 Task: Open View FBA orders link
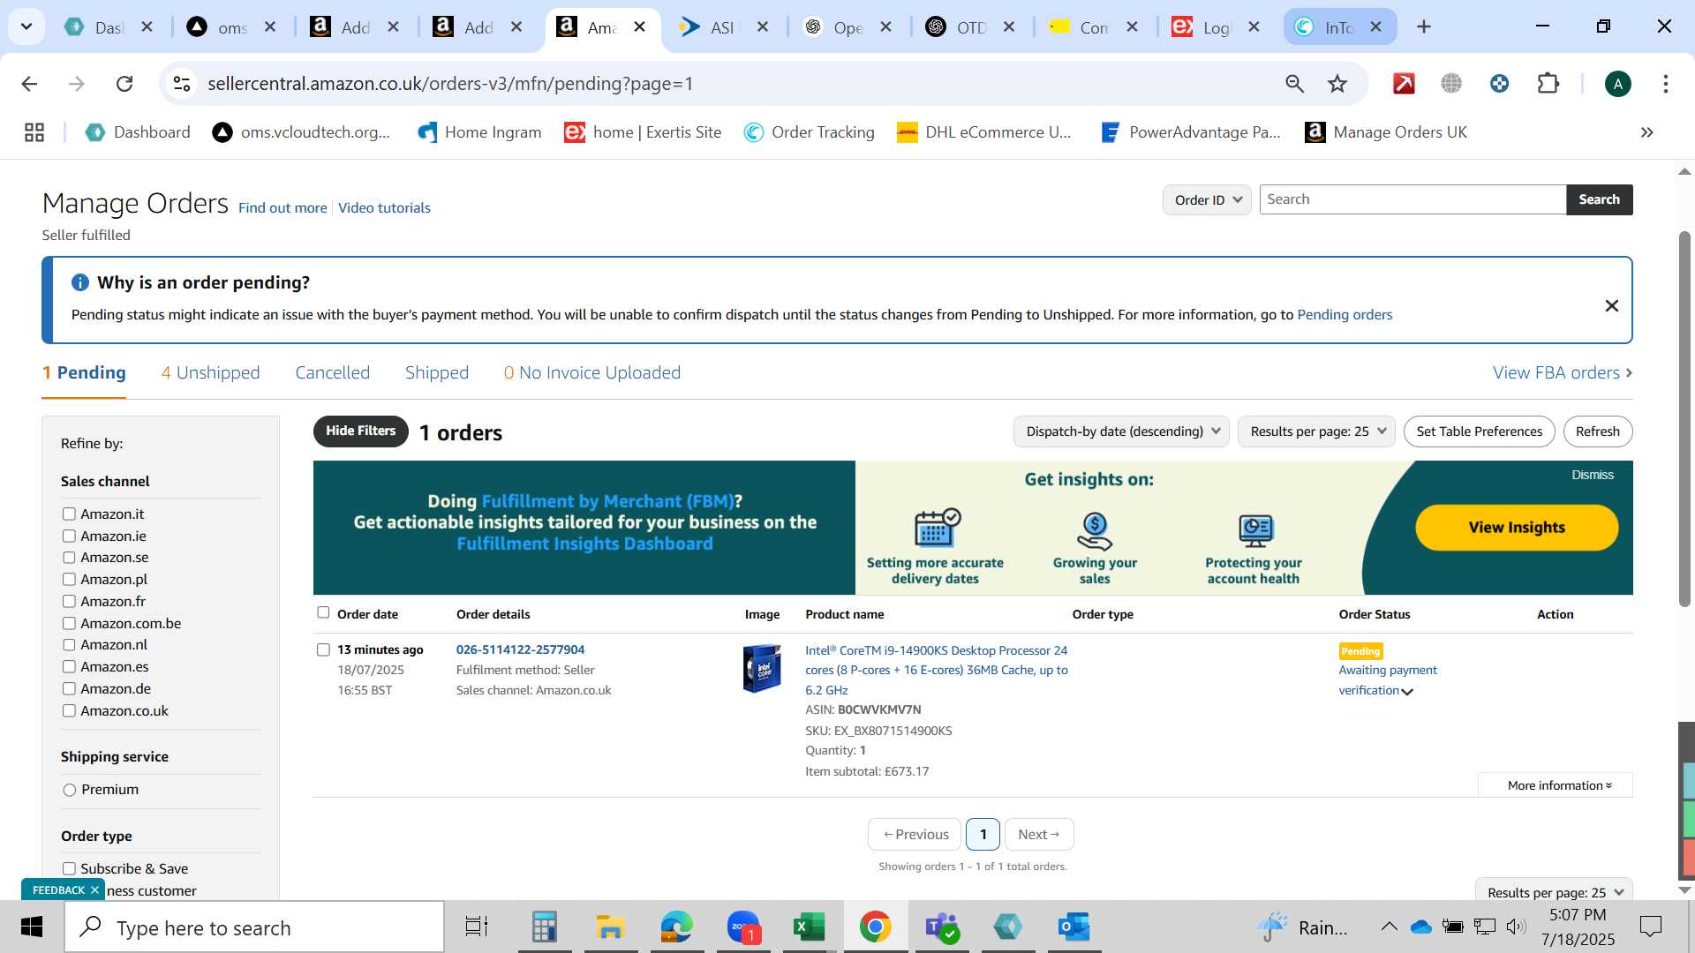click(x=1562, y=372)
